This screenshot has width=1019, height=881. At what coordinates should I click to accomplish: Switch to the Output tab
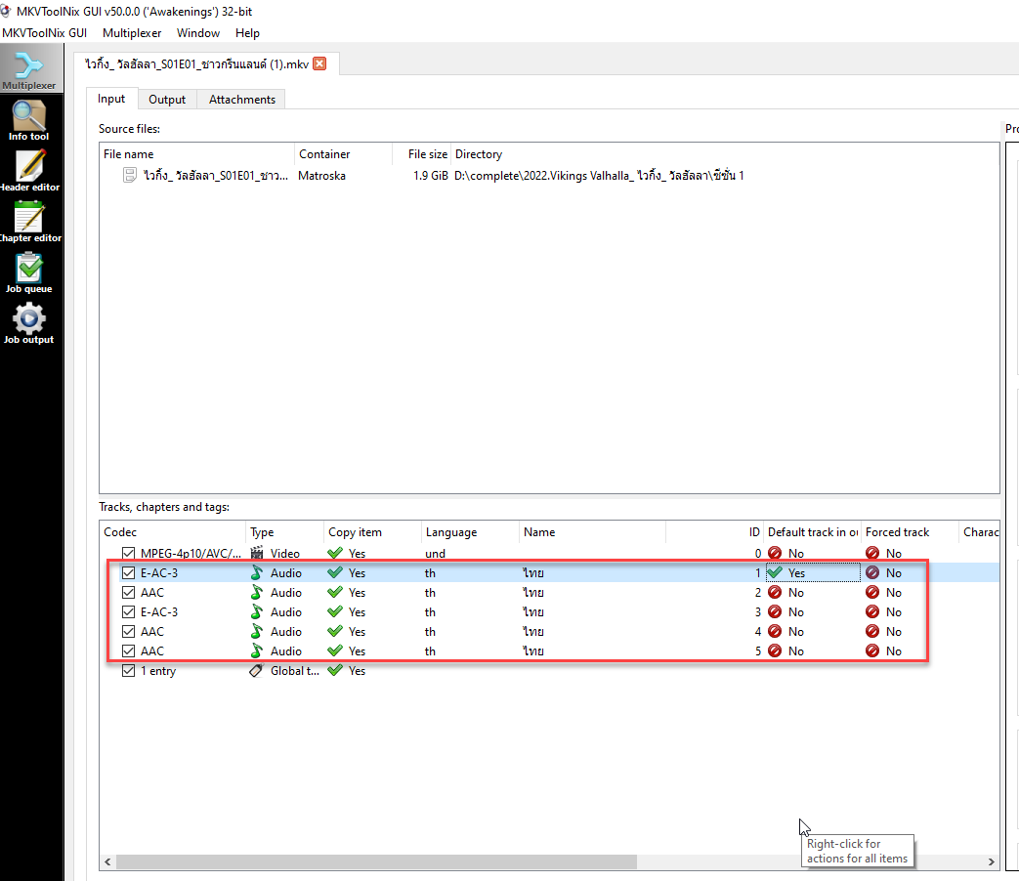(x=167, y=100)
